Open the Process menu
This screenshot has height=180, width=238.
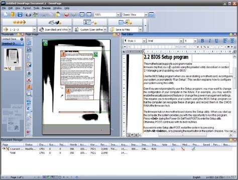[x=46, y=8]
